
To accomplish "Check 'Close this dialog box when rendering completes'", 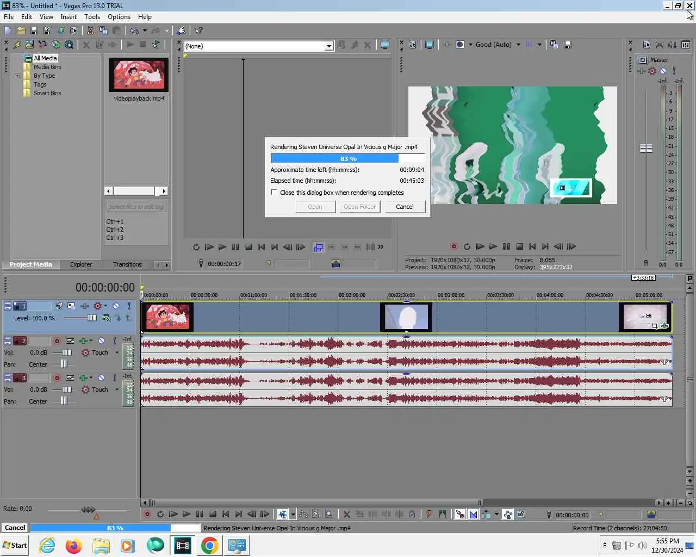I will pos(274,192).
